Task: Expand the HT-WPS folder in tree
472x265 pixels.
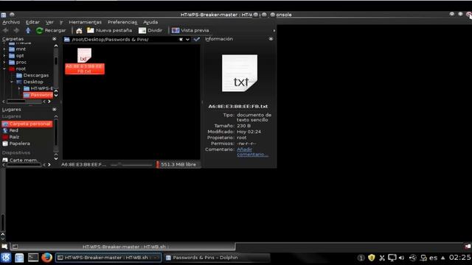Action: 19,88
